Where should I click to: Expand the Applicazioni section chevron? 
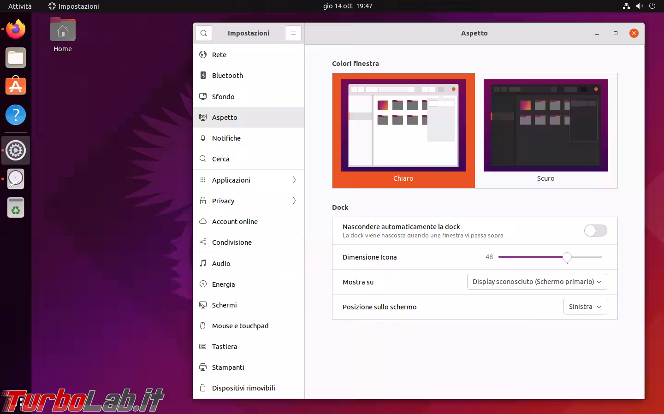coord(294,180)
